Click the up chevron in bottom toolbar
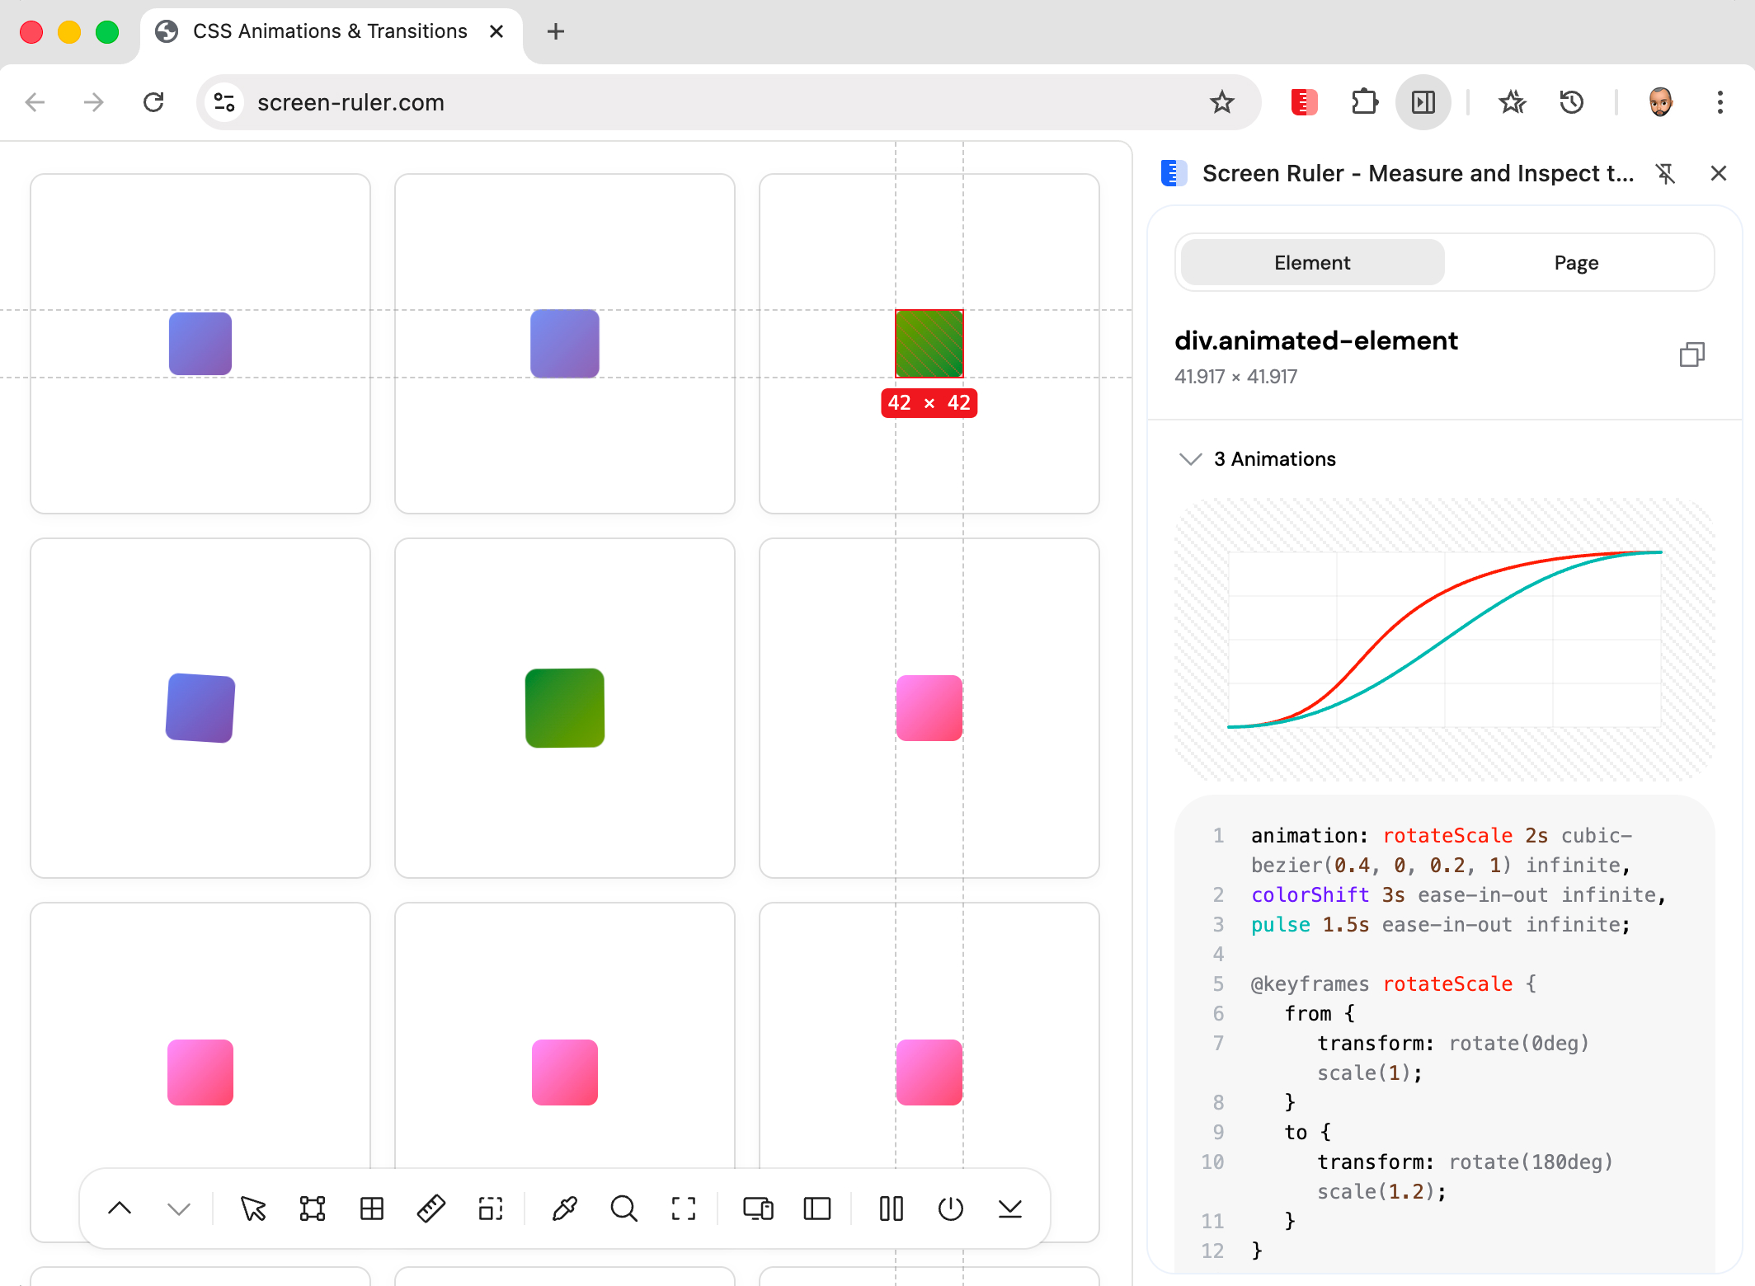 (x=120, y=1209)
